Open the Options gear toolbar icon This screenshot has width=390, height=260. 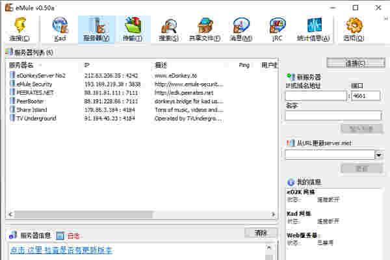point(354,25)
